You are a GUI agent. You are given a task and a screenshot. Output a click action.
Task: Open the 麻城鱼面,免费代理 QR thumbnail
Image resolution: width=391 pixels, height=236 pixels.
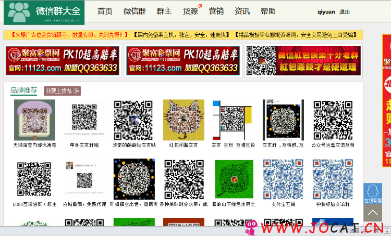84,179
